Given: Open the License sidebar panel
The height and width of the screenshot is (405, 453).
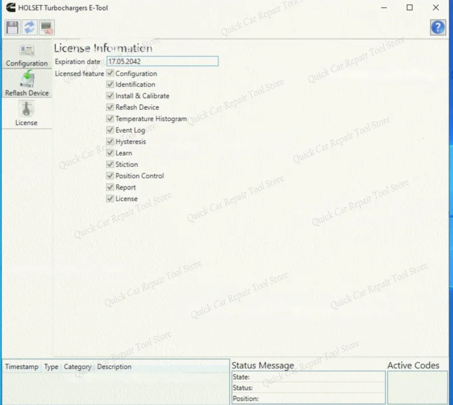Looking at the screenshot, I should pyautogui.click(x=27, y=113).
